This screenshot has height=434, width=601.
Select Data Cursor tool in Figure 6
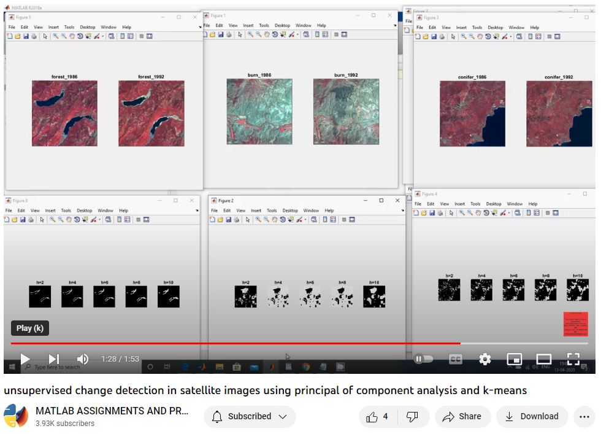[x=85, y=220]
